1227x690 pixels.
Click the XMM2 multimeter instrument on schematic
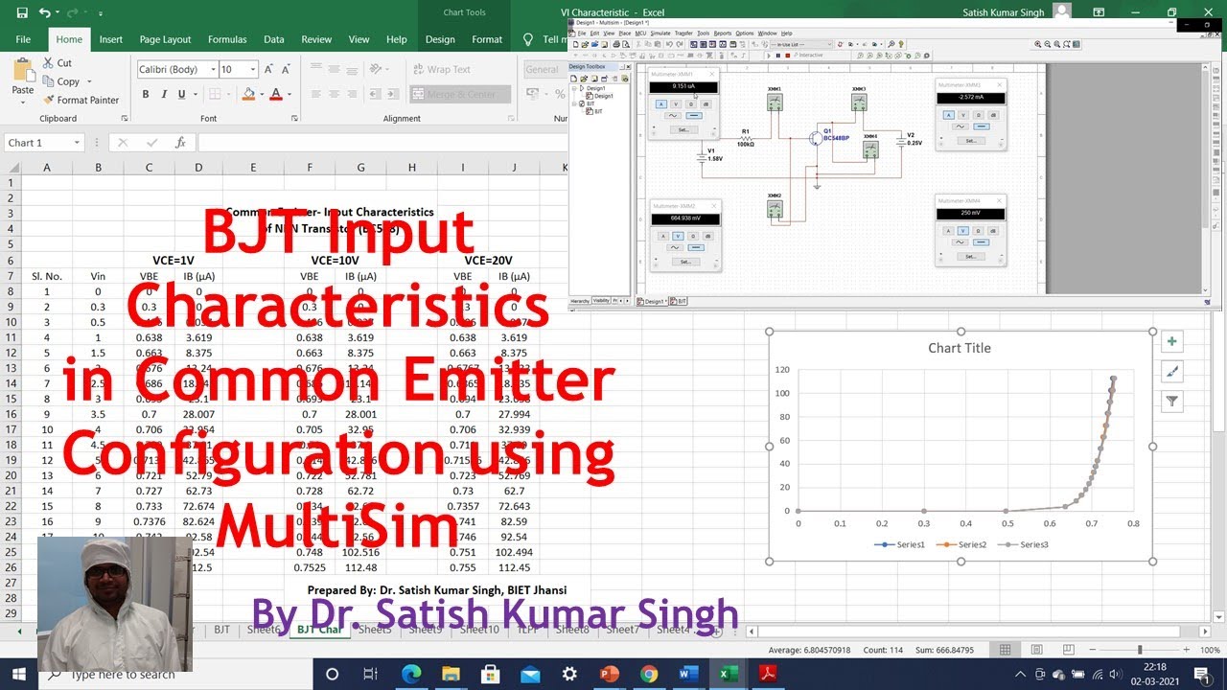[x=775, y=209]
